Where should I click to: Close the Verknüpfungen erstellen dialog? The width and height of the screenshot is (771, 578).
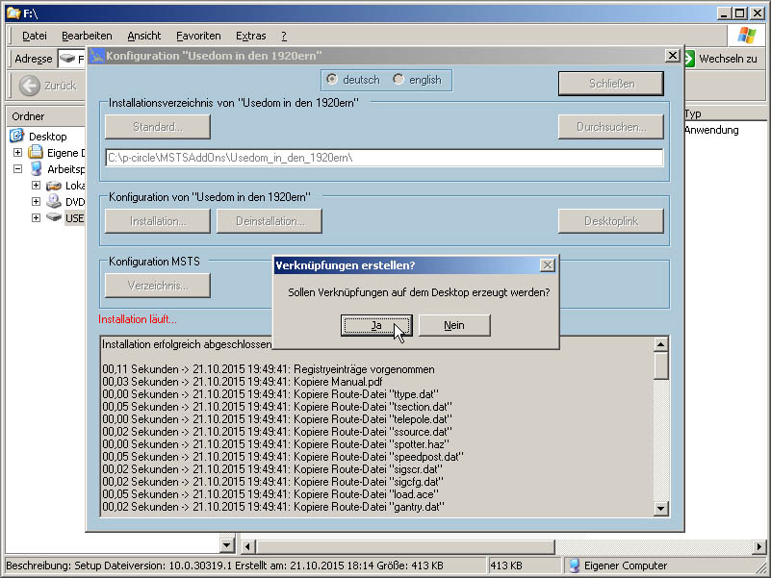[547, 264]
